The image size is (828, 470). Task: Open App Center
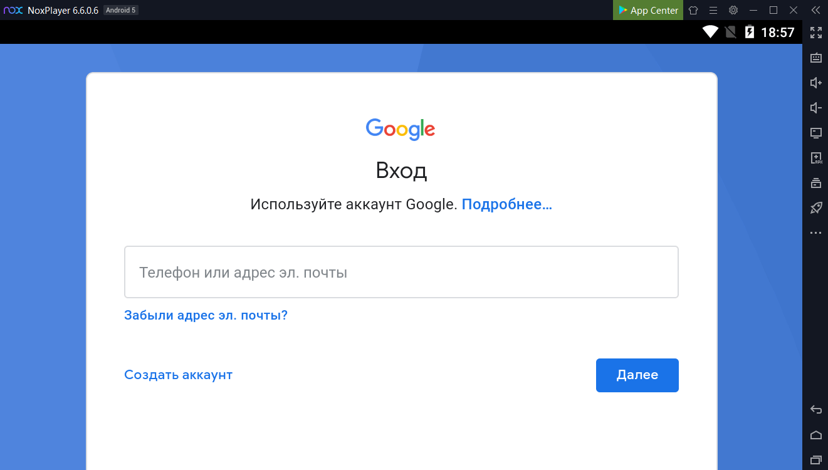point(648,10)
